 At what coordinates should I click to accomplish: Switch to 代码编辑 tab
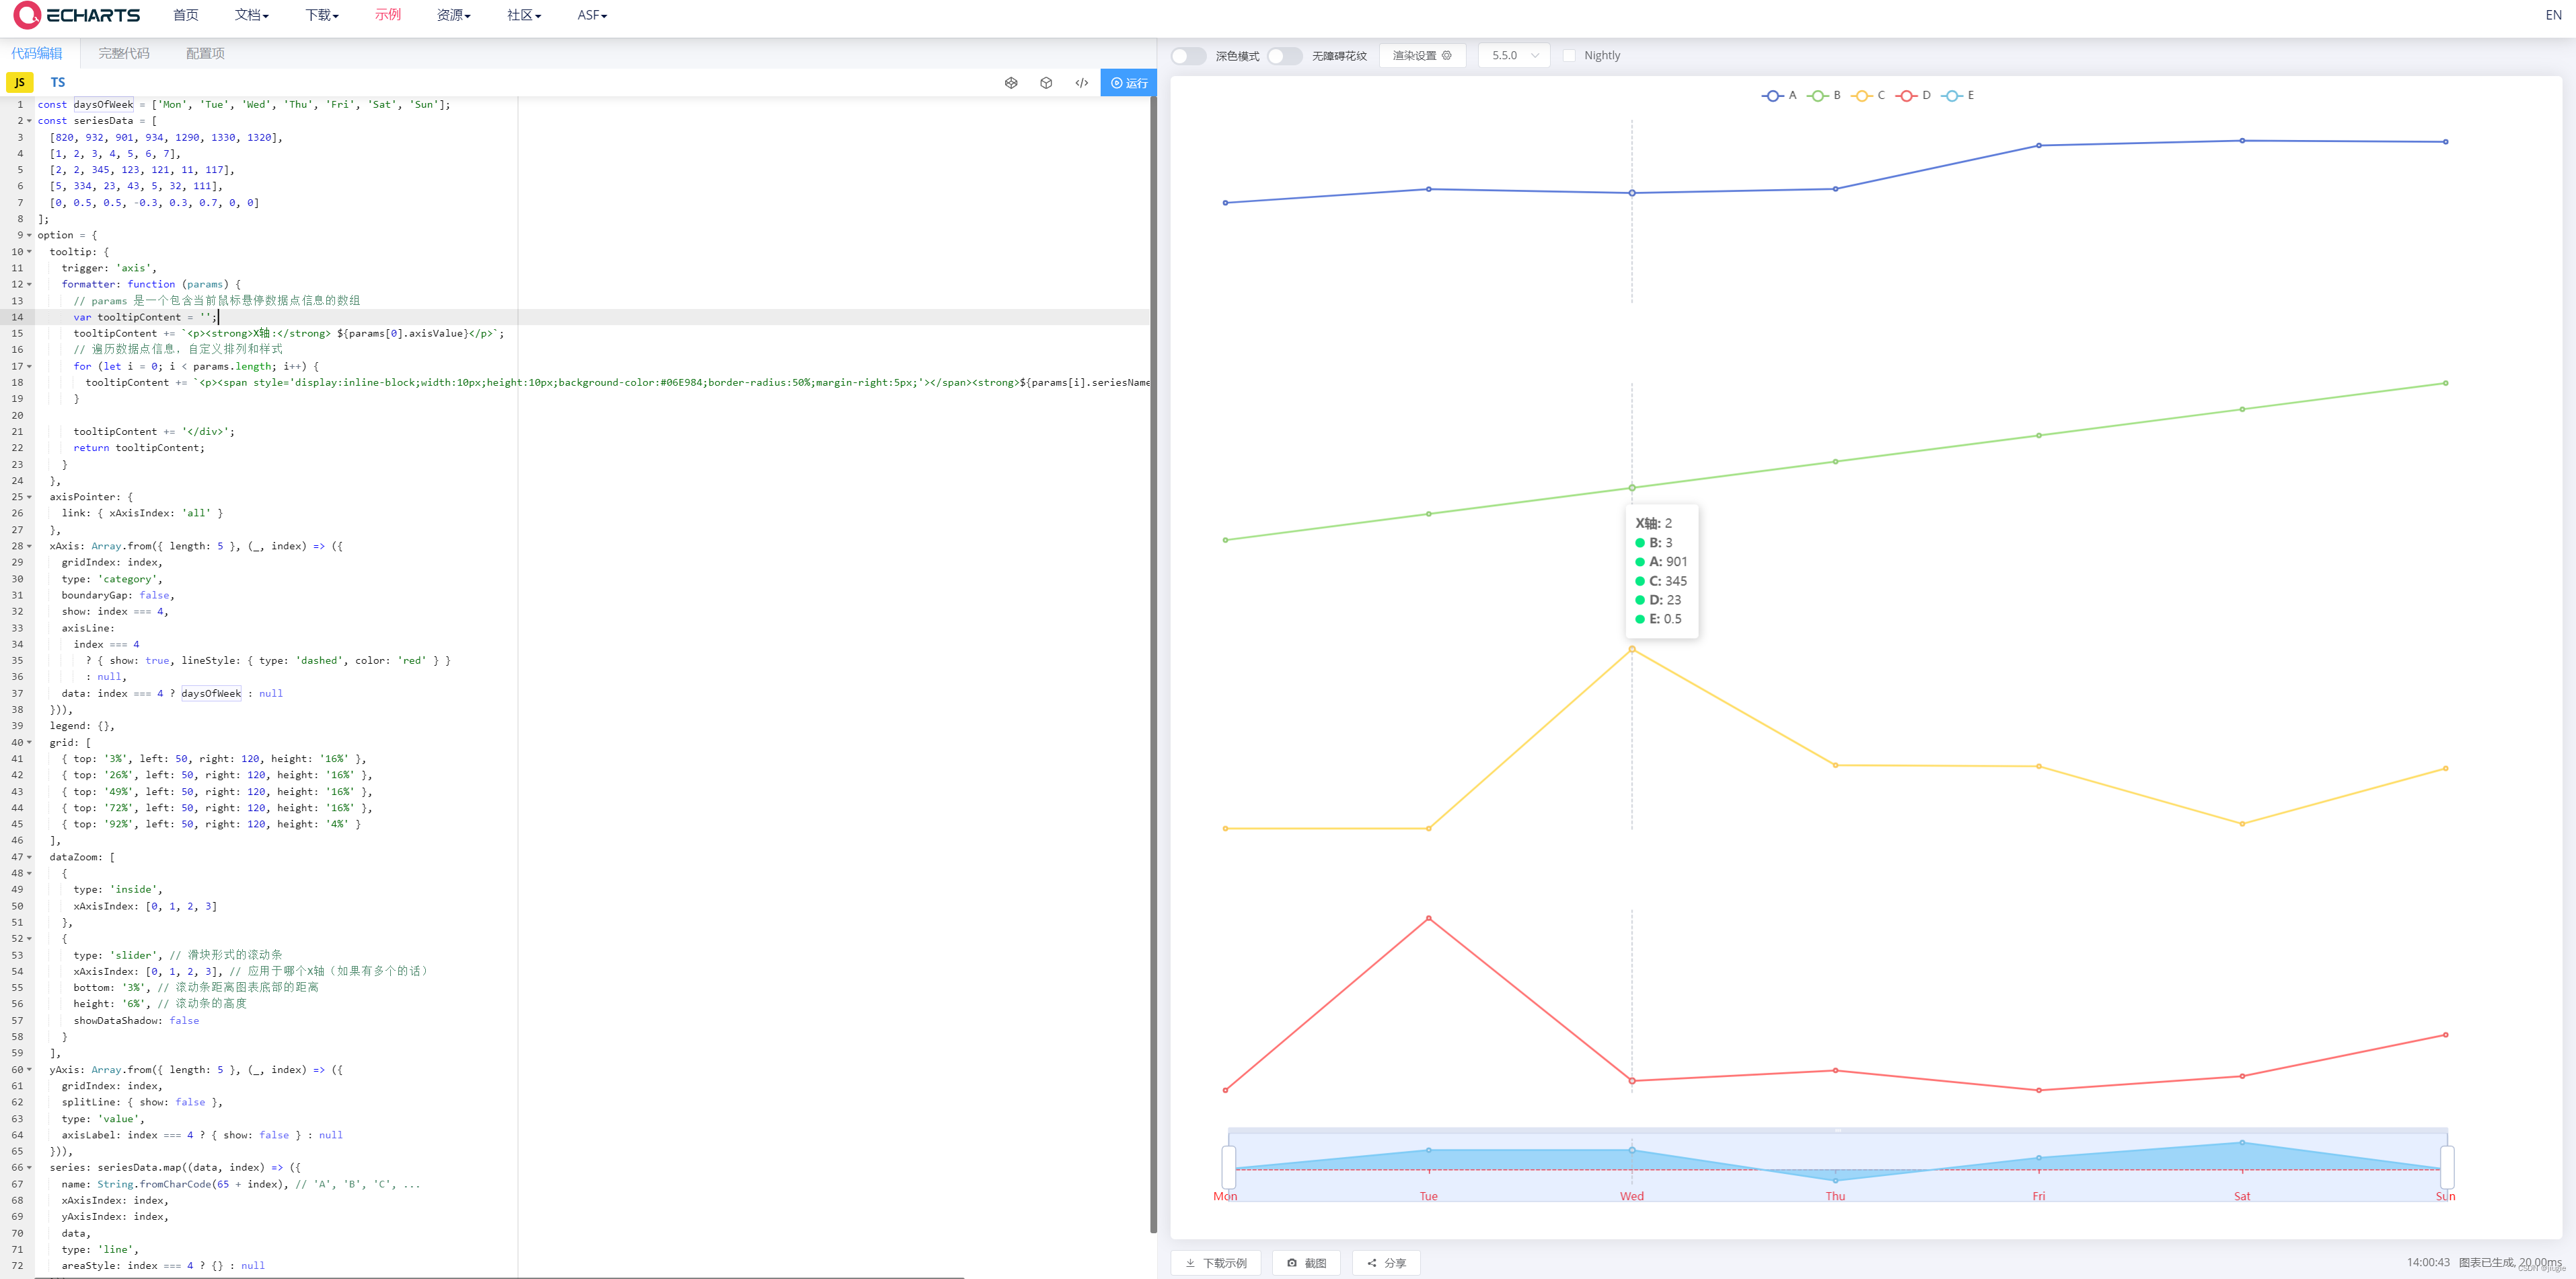coord(36,53)
